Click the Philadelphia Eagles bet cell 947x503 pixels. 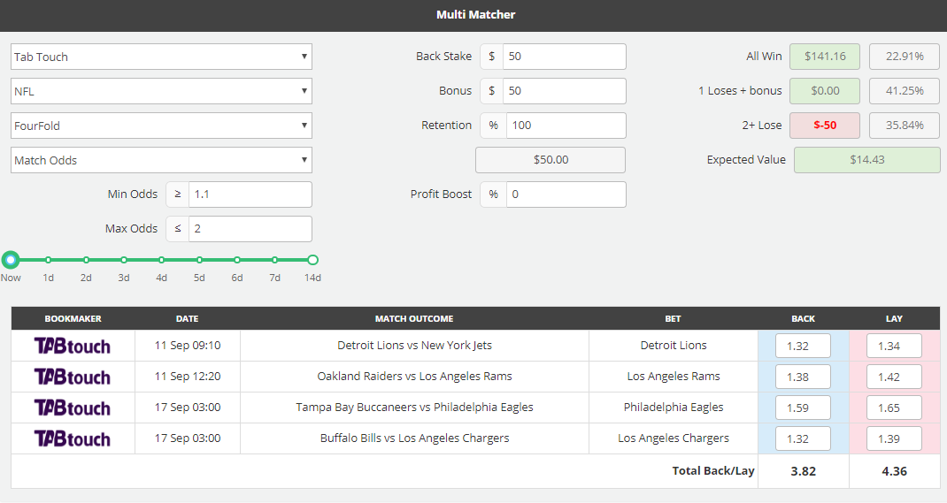[x=674, y=408]
